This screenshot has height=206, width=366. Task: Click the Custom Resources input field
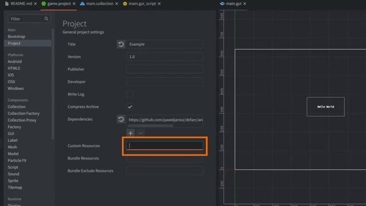click(x=165, y=146)
